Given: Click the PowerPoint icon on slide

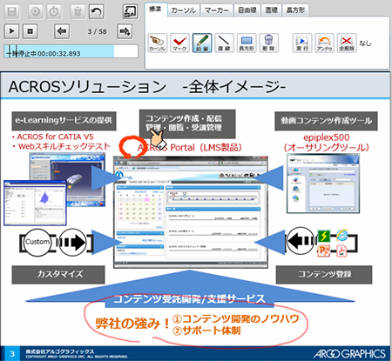Looking at the screenshot, I should (x=324, y=251).
